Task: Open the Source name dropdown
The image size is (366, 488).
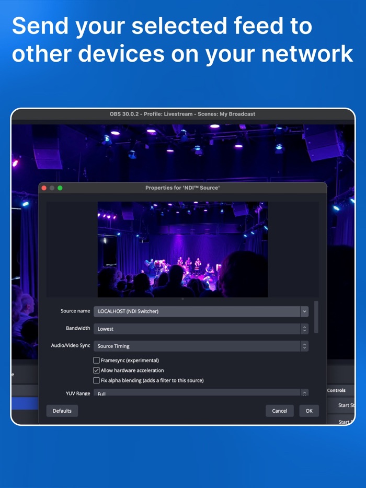Action: click(x=201, y=311)
